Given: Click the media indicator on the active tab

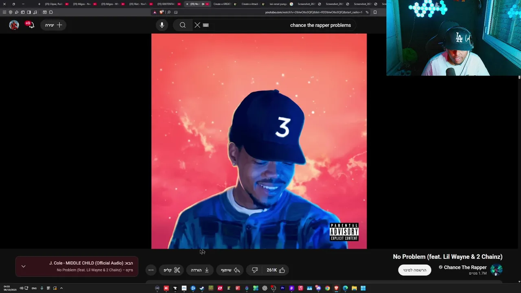Looking at the screenshot, I should (x=203, y=4).
